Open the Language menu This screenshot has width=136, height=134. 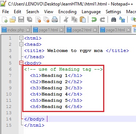pos(91,12)
